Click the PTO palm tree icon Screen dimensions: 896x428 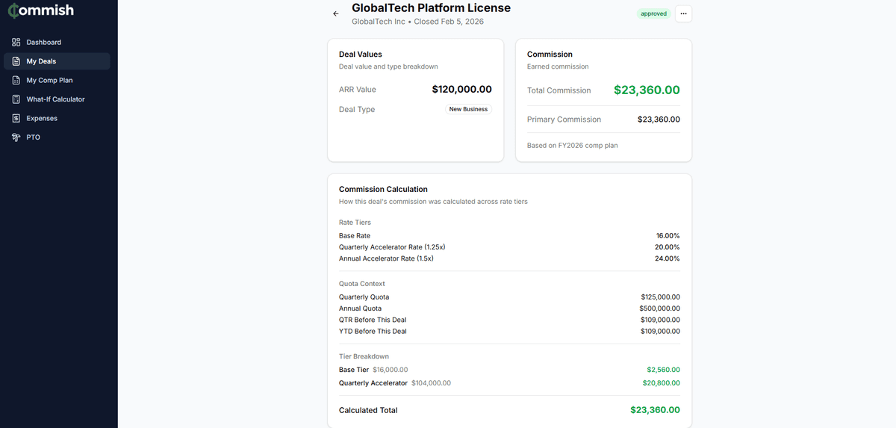coord(16,137)
